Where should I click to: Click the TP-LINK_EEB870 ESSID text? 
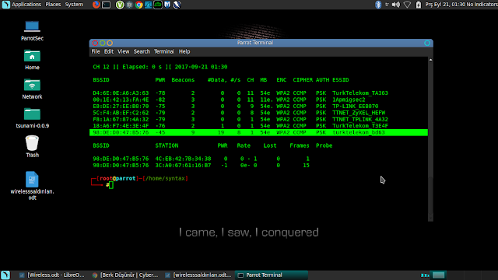(x=356, y=106)
